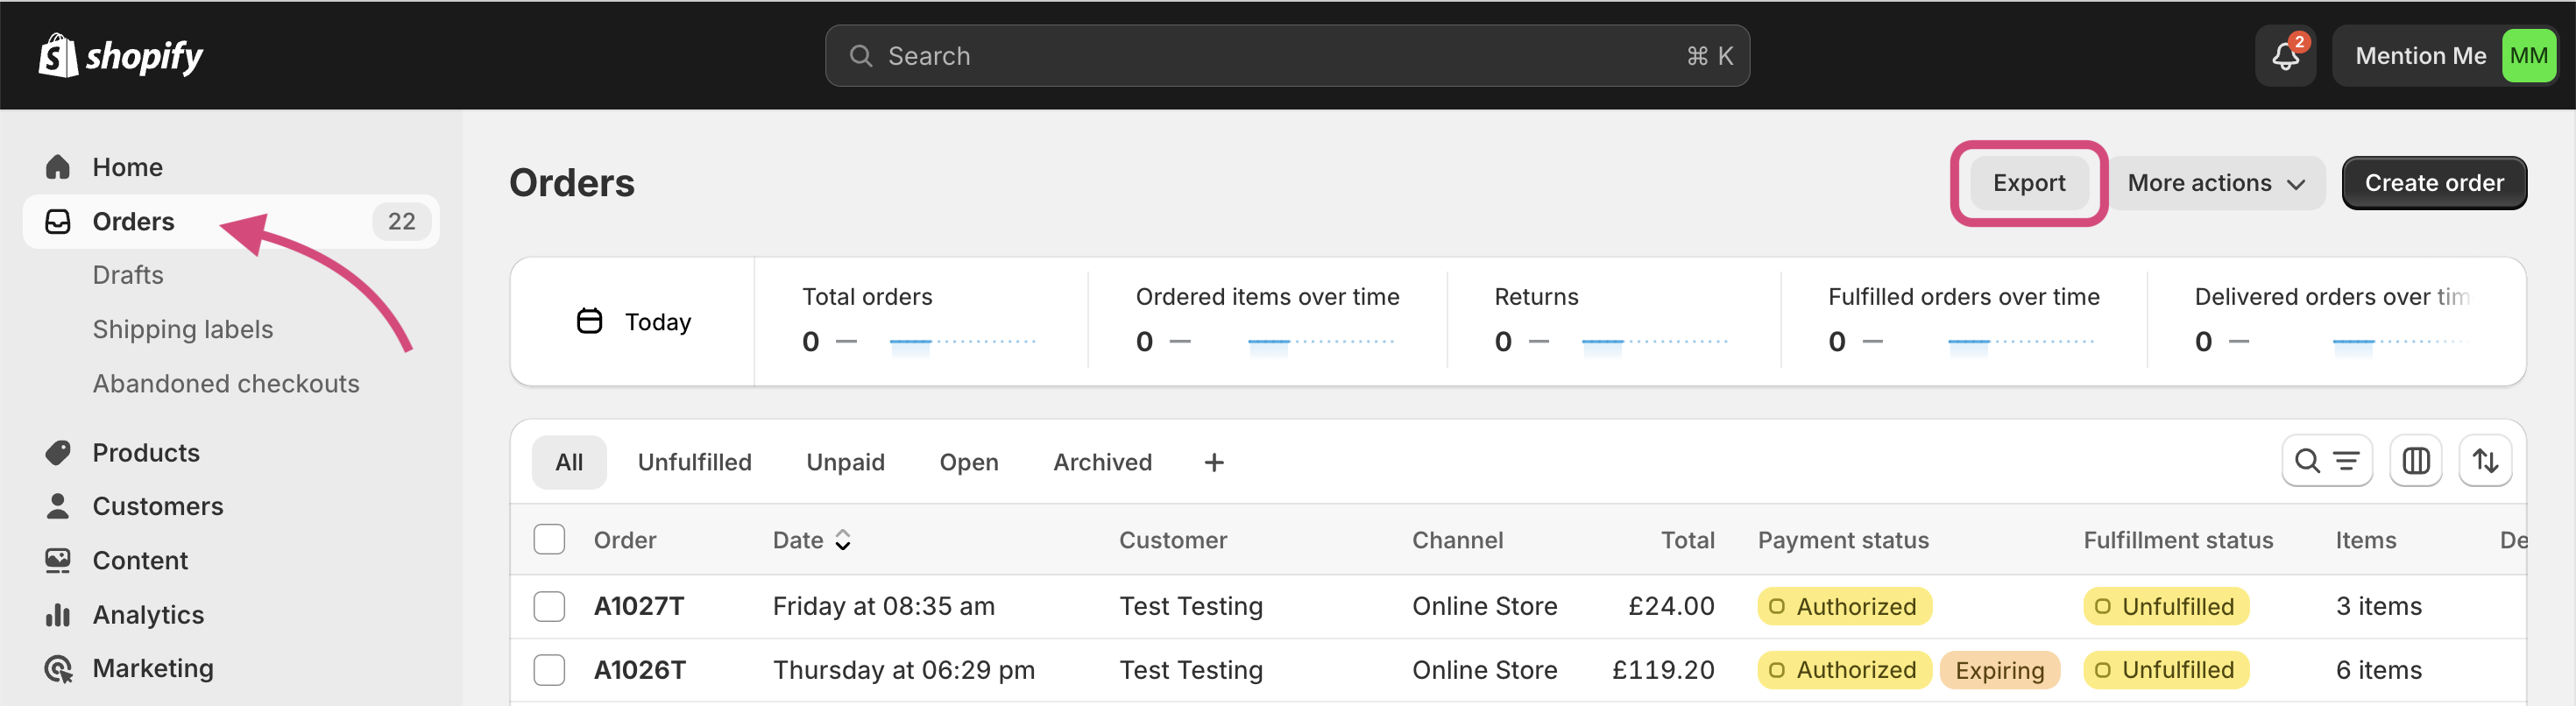Viewport: 2576px width, 706px height.
Task: Click the Create order button
Action: [2434, 183]
